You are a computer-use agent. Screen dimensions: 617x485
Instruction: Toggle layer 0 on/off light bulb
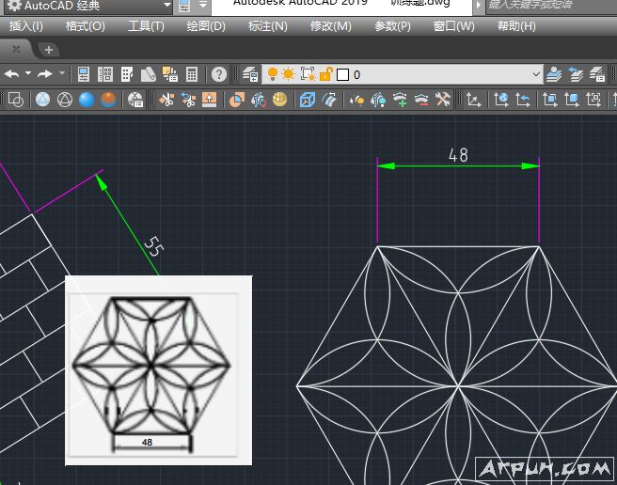coord(273,74)
